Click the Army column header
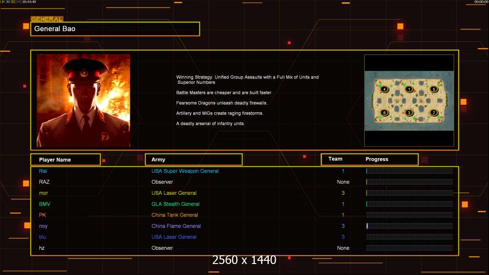This screenshot has width=489, height=275. click(194, 159)
